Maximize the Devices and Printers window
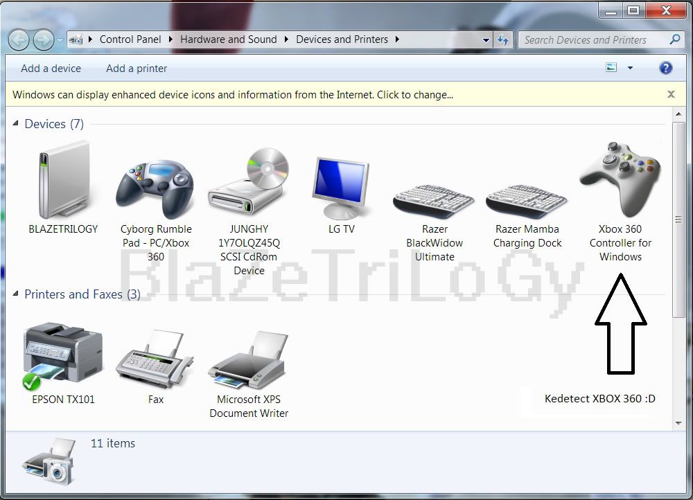The image size is (693, 500). [633, 10]
